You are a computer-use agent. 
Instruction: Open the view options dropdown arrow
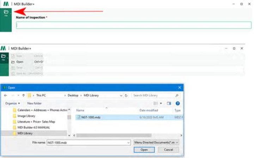coord(161,103)
